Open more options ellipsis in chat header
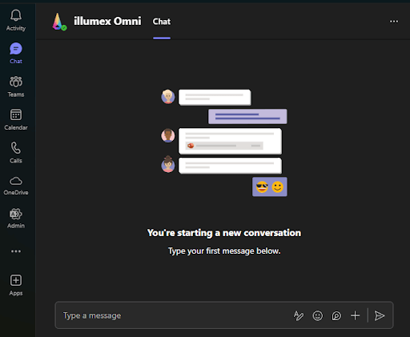Screen dimensions: 410x337 394,22
